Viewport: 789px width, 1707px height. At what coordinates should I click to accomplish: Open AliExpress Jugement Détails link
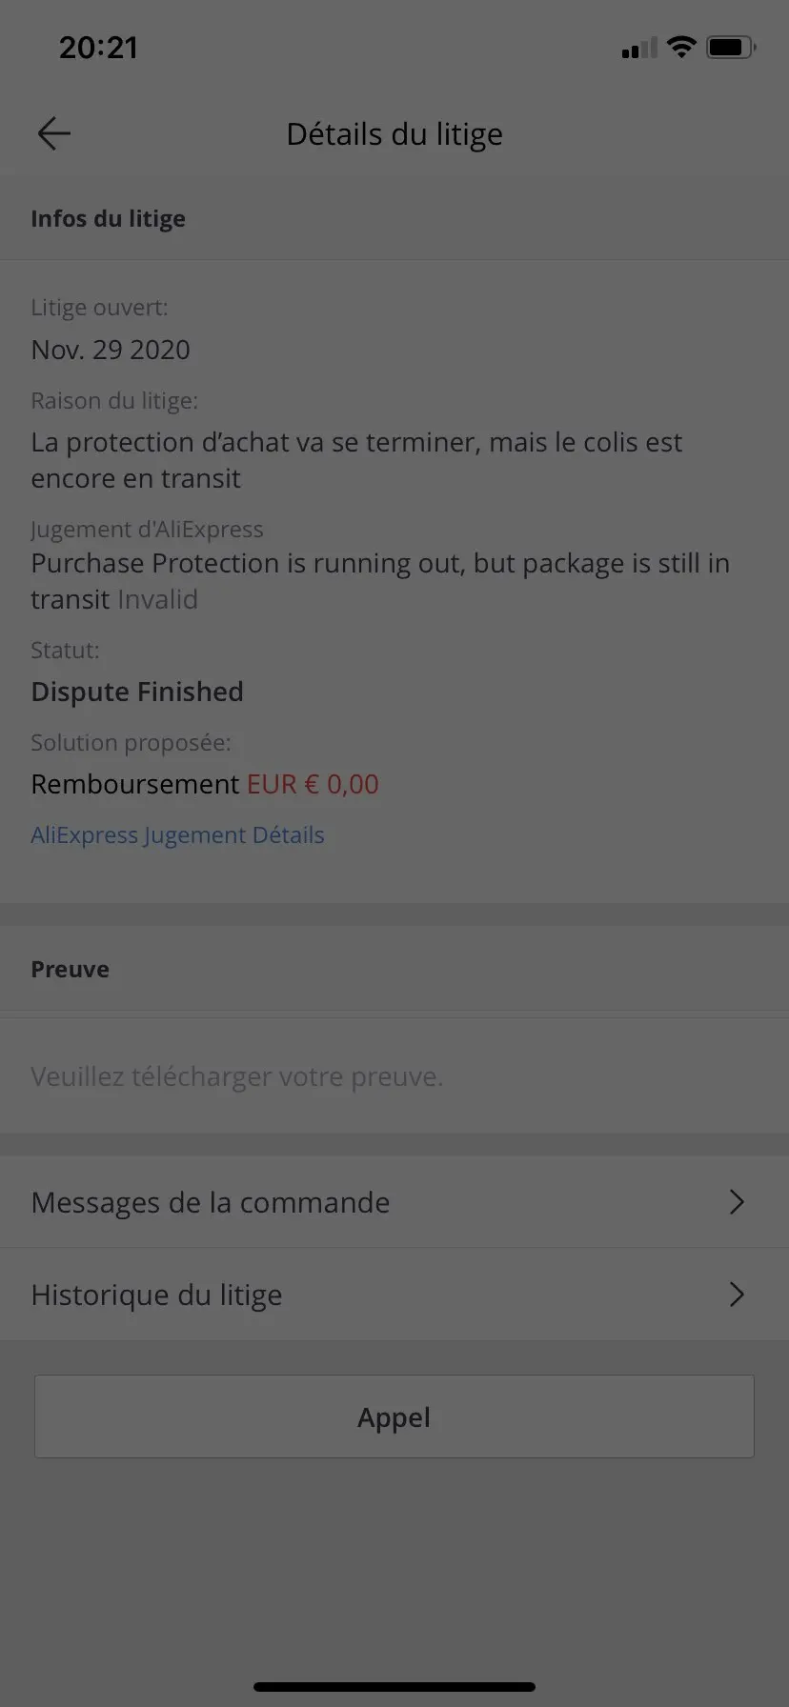(x=177, y=835)
